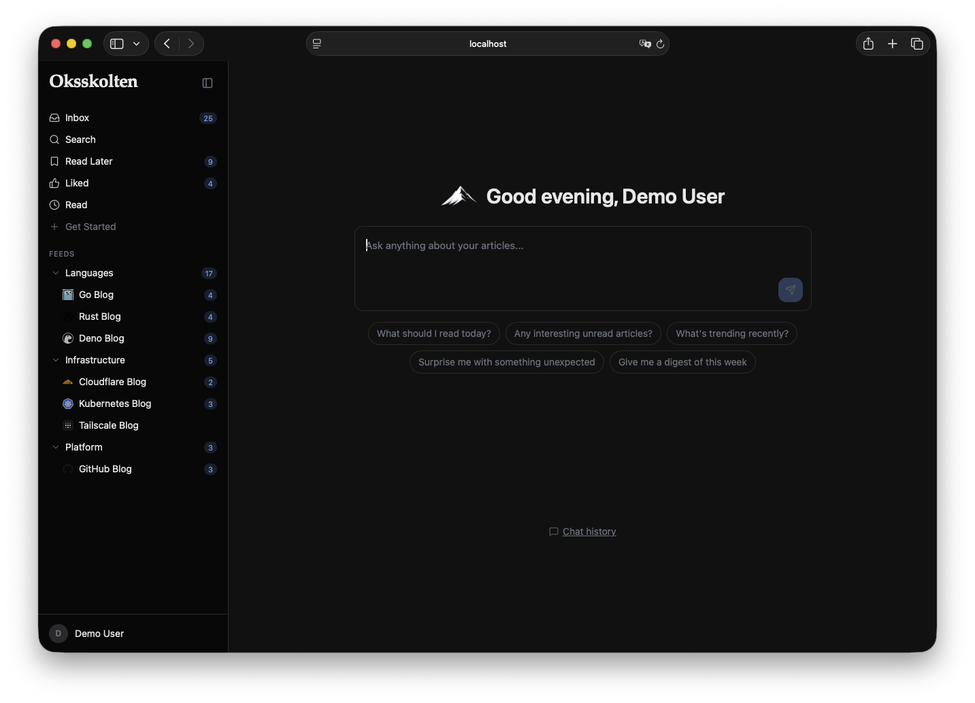Click the Deno Blog favicon
The height and width of the screenshot is (703, 975).
coord(68,338)
